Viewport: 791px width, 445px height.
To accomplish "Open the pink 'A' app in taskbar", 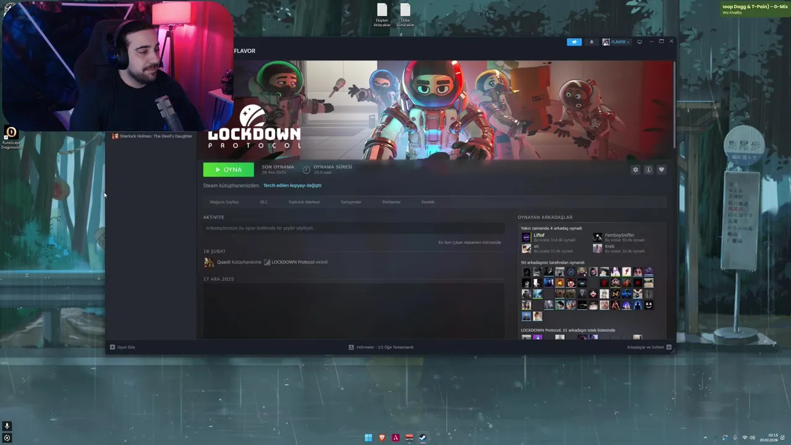I will click(x=395, y=438).
